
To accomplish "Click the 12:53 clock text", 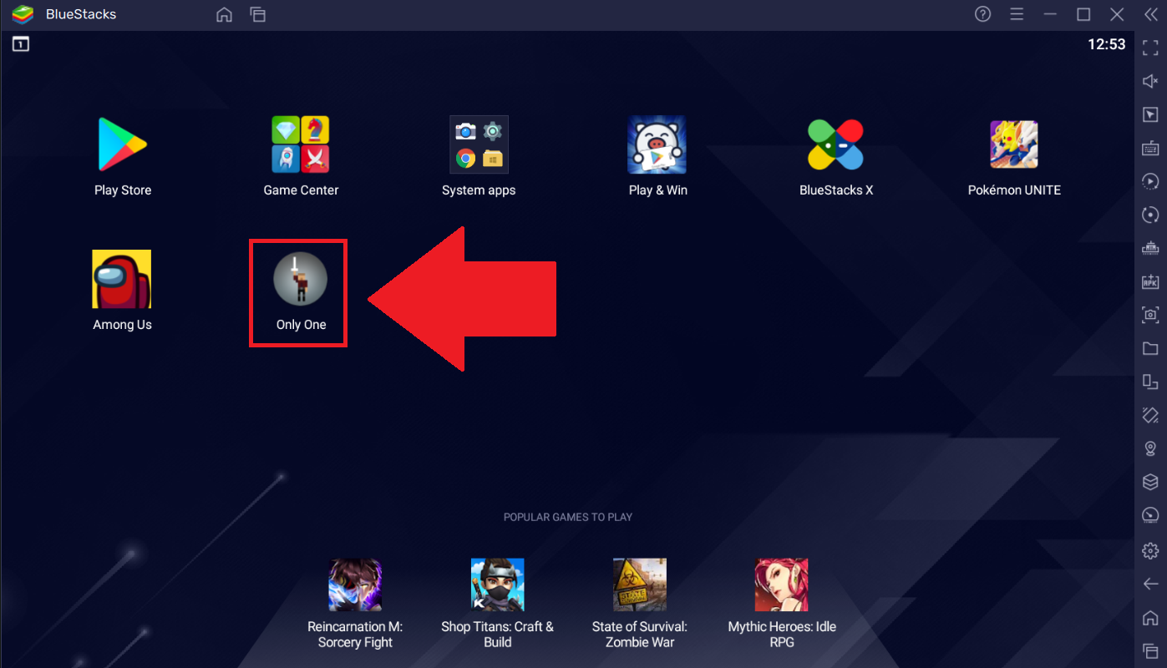I will (1107, 44).
